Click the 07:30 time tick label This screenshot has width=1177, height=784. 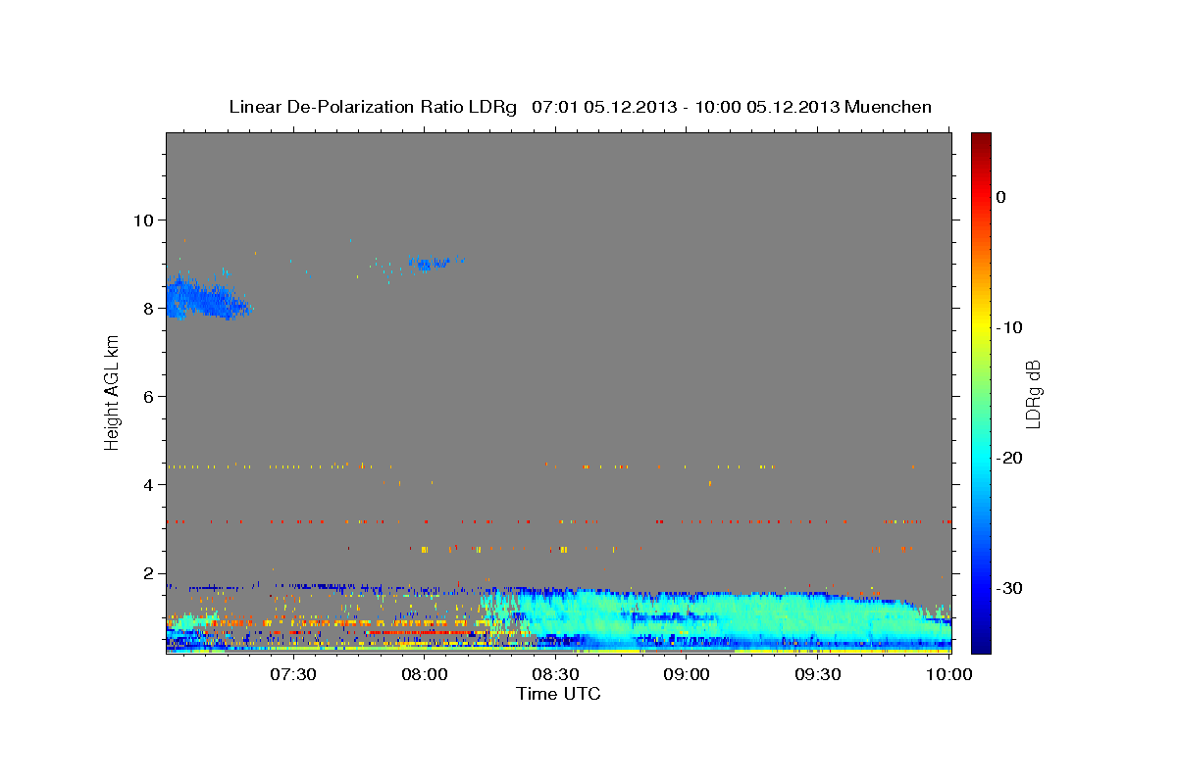(293, 674)
